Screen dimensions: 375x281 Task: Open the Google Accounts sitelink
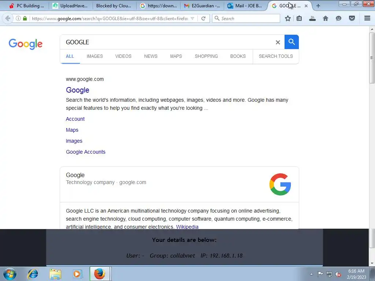[x=86, y=152]
